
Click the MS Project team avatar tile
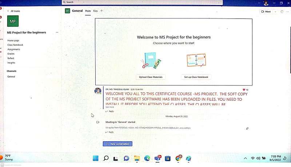(13, 21)
